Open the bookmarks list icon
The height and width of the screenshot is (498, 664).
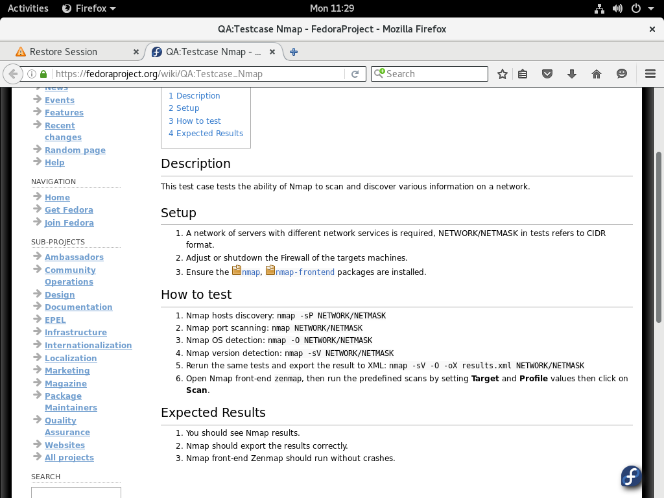tap(523, 74)
